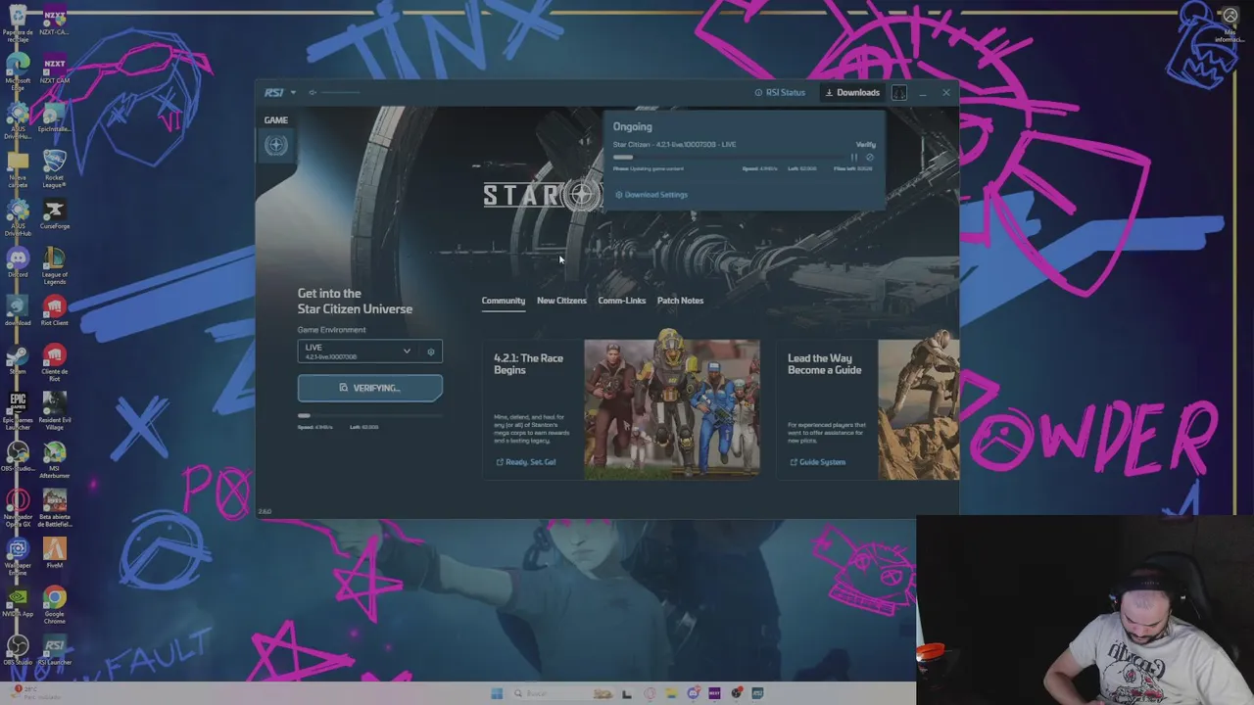Open Steam desktop shortcut

18,360
